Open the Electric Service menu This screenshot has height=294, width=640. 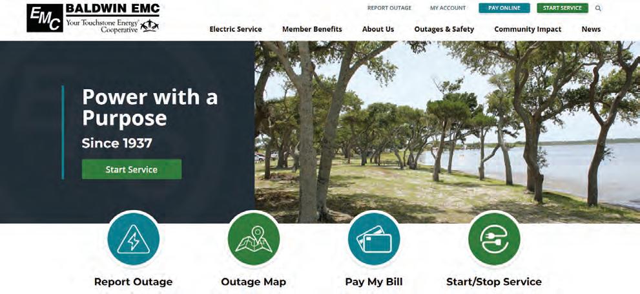point(236,29)
